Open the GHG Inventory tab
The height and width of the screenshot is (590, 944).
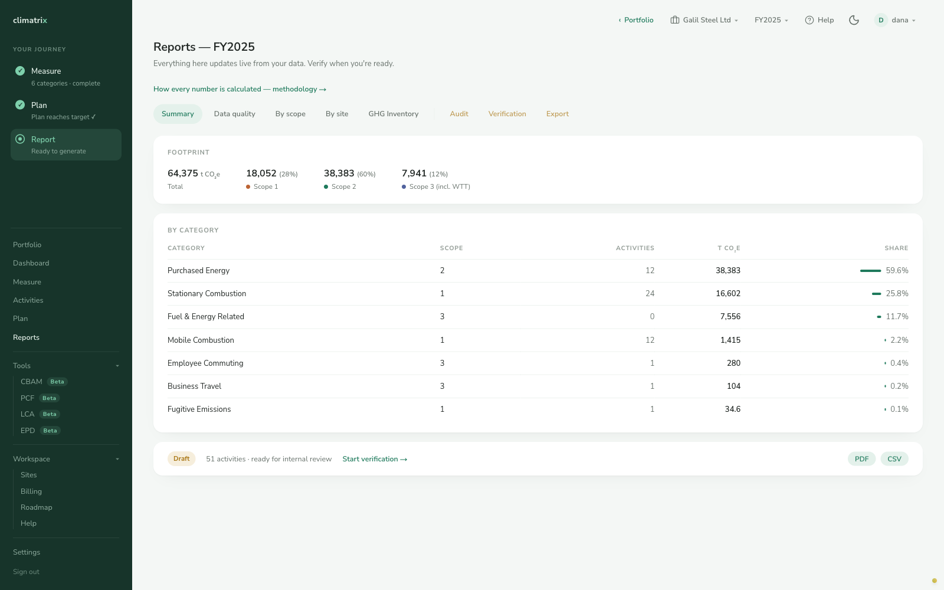tap(394, 114)
